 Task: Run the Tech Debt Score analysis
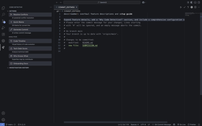coord(30,49)
